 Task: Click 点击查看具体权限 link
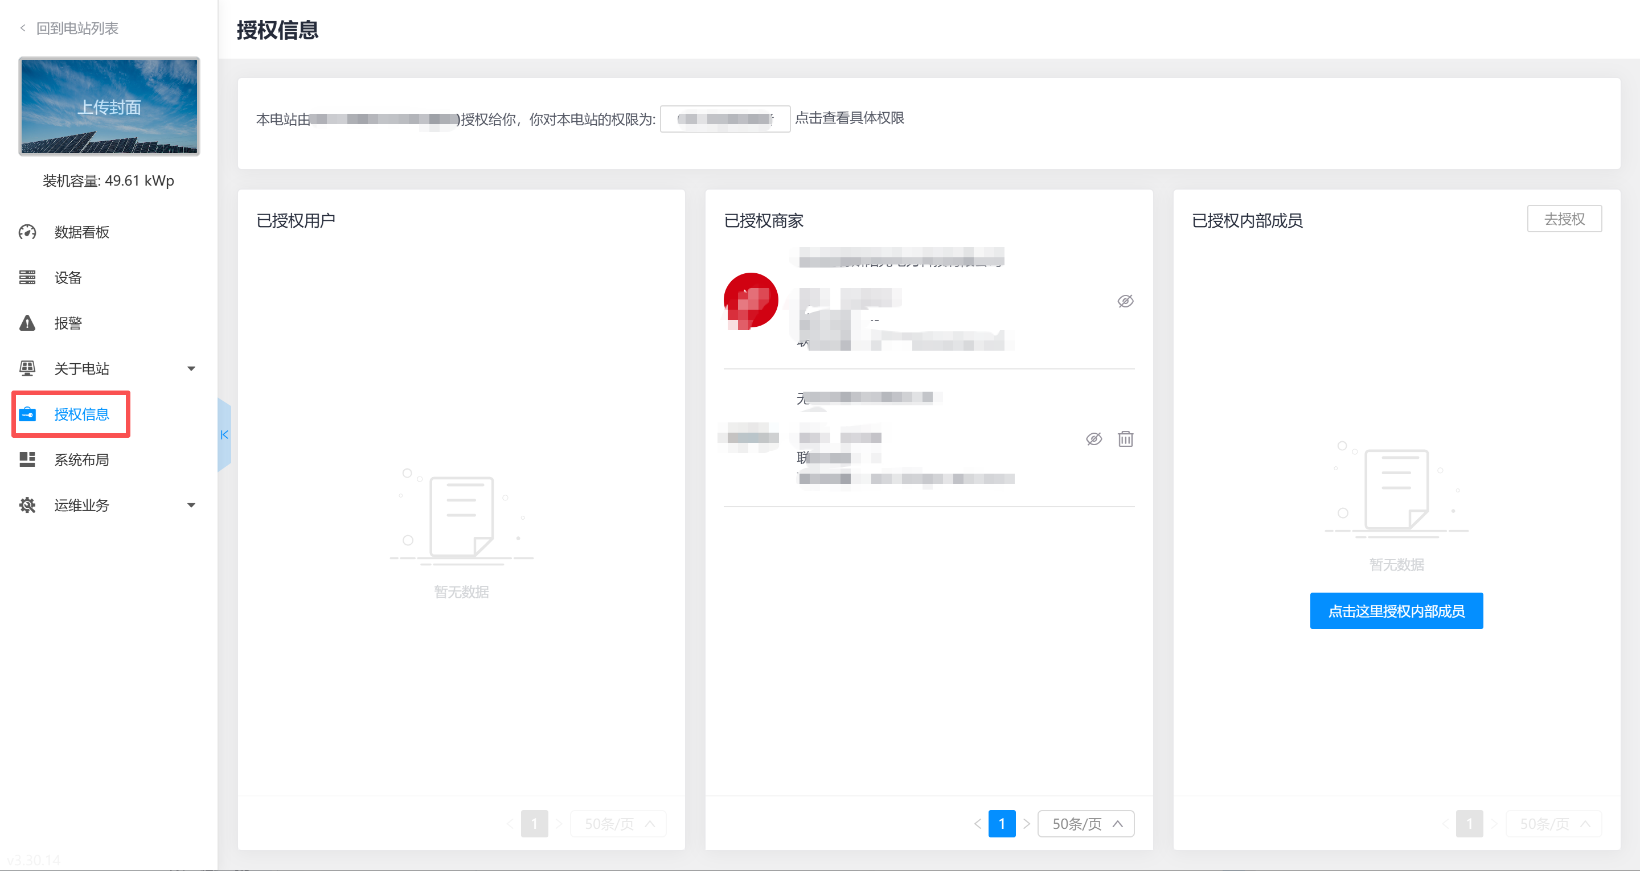click(x=849, y=118)
